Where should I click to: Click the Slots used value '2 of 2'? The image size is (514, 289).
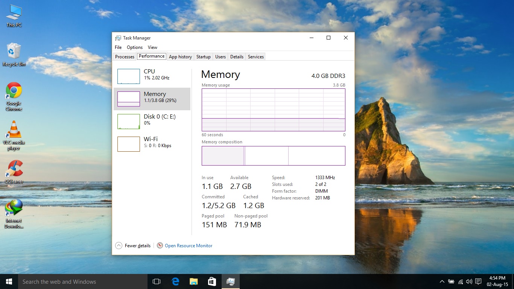click(x=321, y=184)
